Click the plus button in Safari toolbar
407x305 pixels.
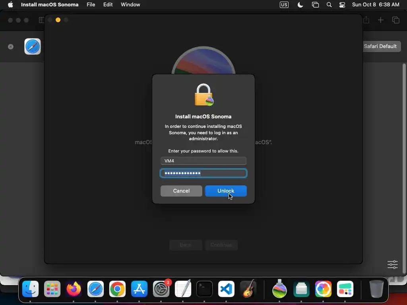click(380, 20)
